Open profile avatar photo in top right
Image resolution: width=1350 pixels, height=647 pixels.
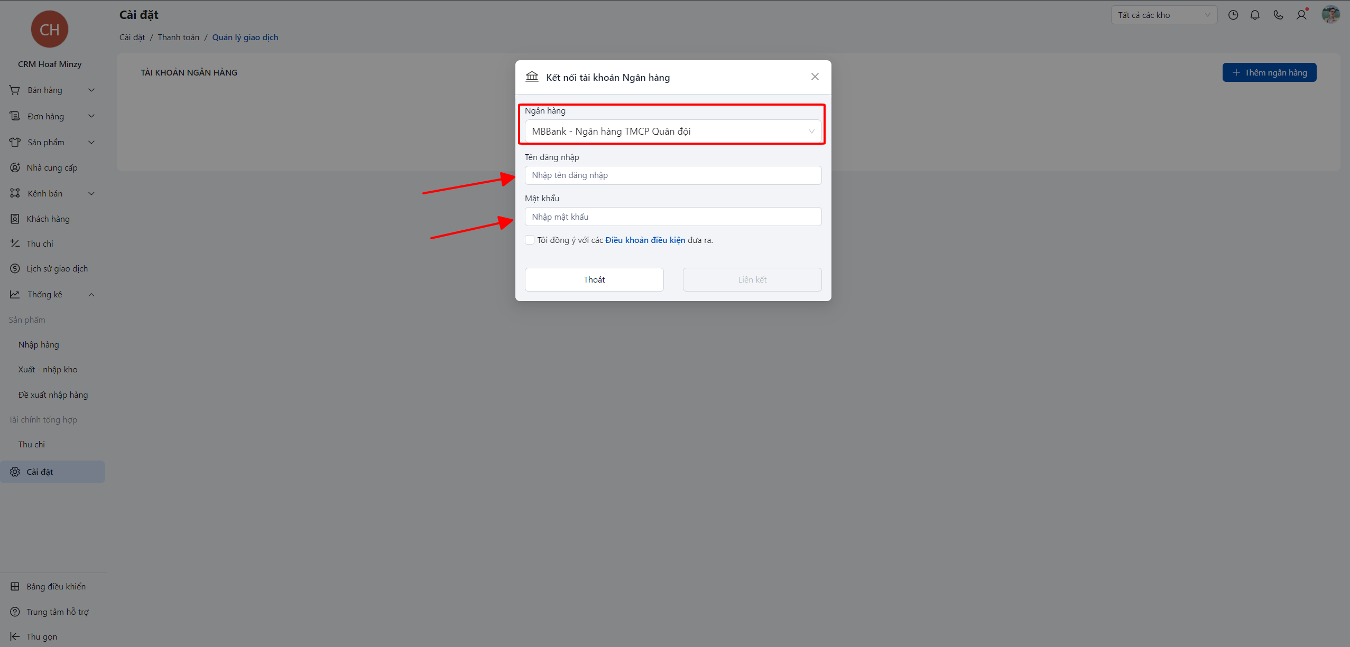[x=1330, y=15]
